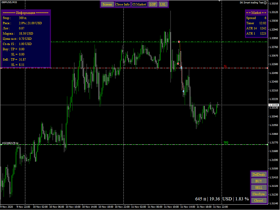Click the 1.31140 price axis label
Screen dimensions: 280x210
point(273,203)
